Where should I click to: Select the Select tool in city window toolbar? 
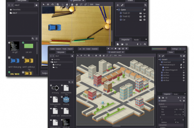78,55
